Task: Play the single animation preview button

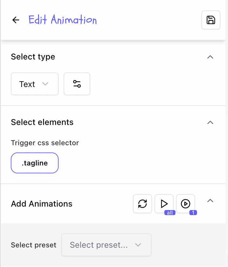Action: coord(186,203)
